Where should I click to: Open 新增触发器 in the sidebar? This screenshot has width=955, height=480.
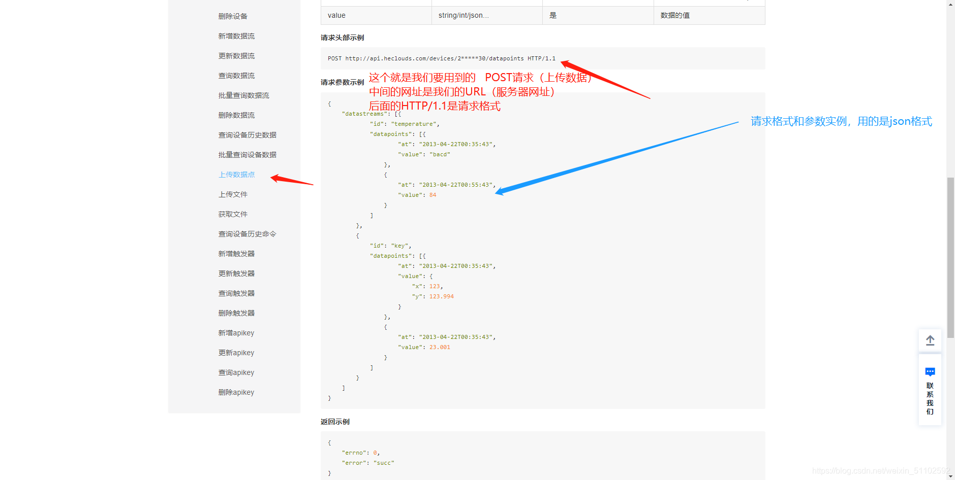[x=236, y=254]
